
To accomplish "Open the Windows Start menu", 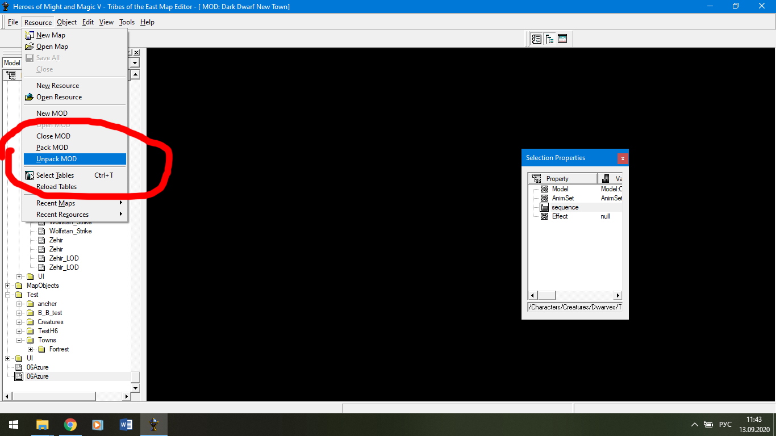I will point(13,425).
